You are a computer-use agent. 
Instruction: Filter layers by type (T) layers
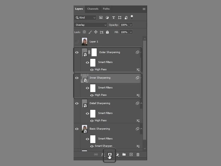point(113,18)
